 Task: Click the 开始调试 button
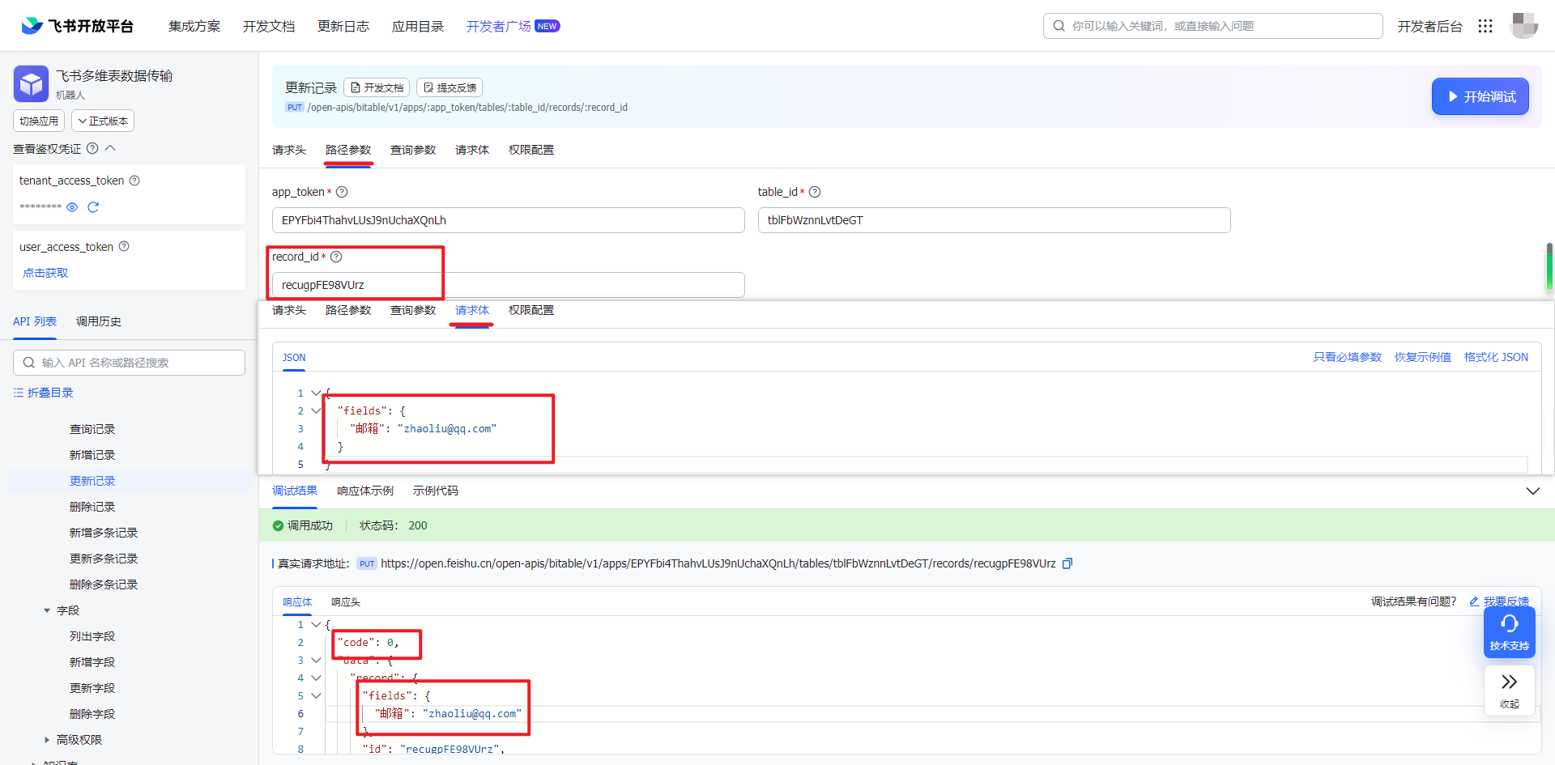[1480, 96]
